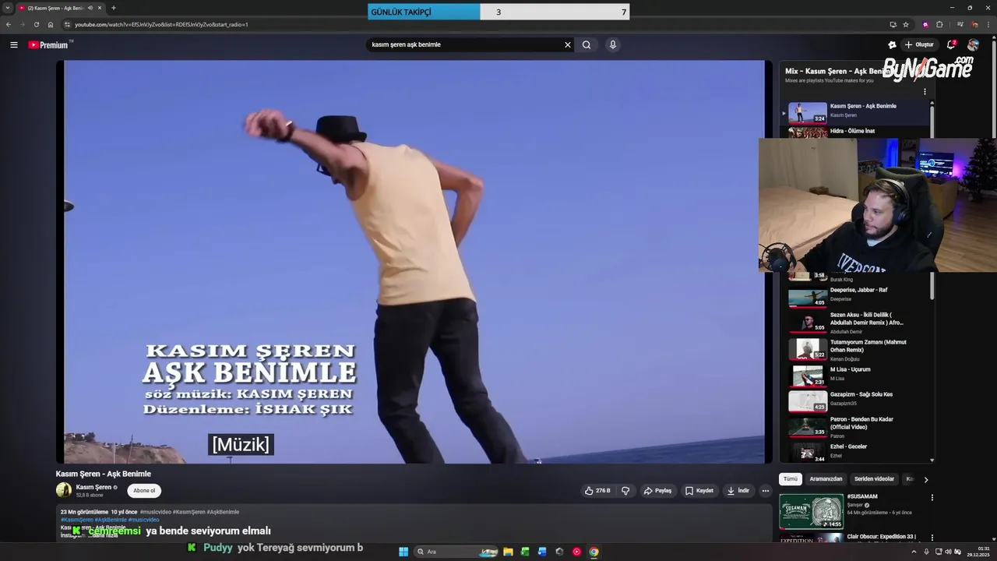Open taskbar clock showing 01:31

click(978, 552)
